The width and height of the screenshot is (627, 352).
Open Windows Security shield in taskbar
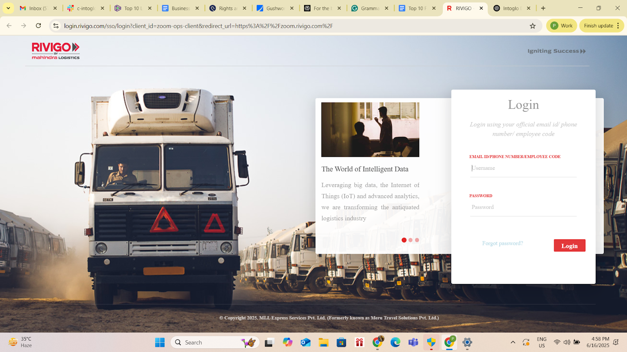(x=431, y=342)
